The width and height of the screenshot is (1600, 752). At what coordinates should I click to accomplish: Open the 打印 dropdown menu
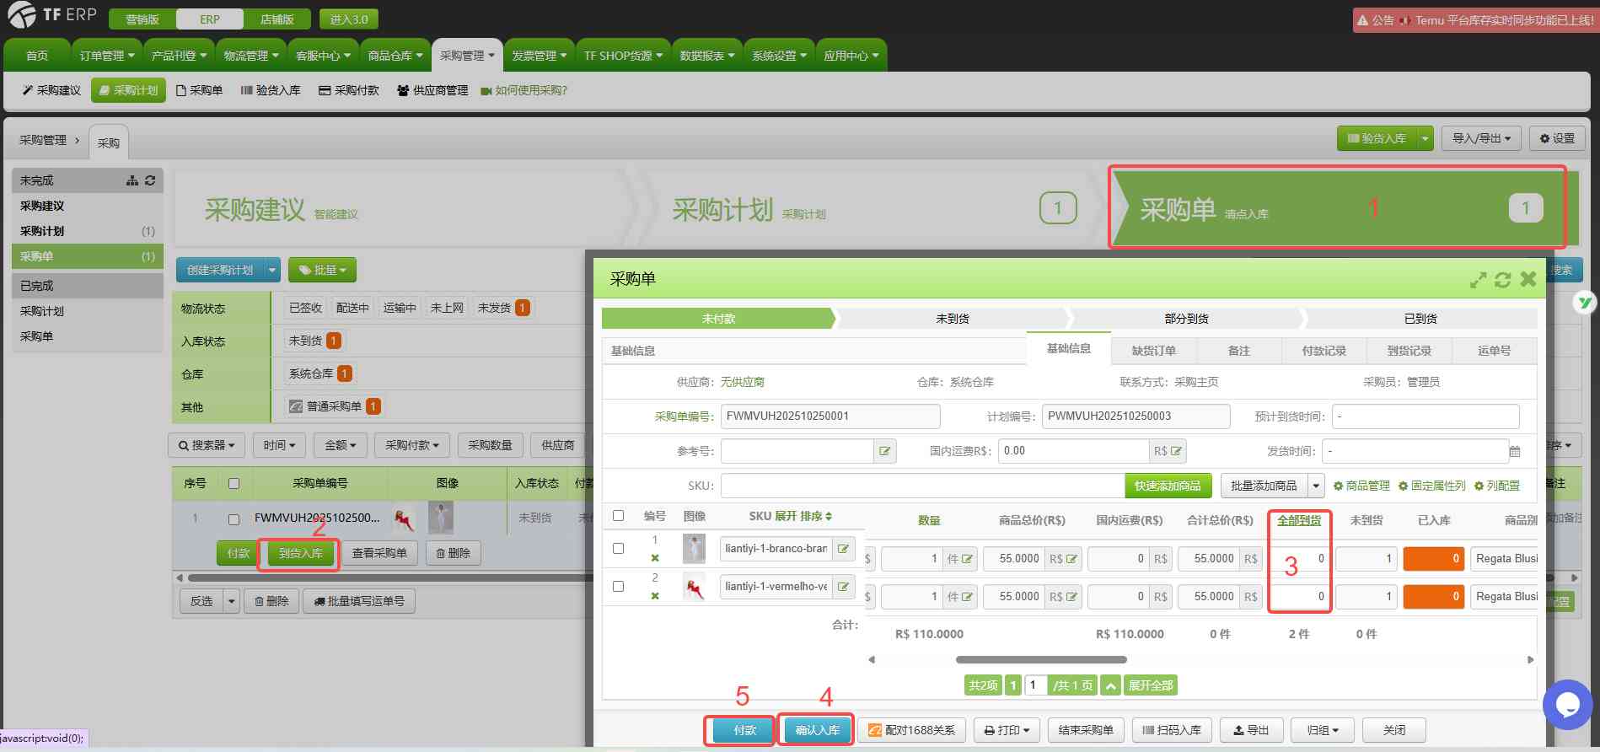pyautogui.click(x=1007, y=730)
